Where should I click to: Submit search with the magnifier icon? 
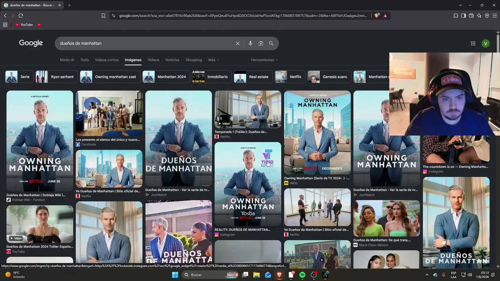[271, 43]
